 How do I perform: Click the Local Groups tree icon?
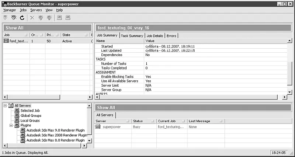click(x=17, y=121)
